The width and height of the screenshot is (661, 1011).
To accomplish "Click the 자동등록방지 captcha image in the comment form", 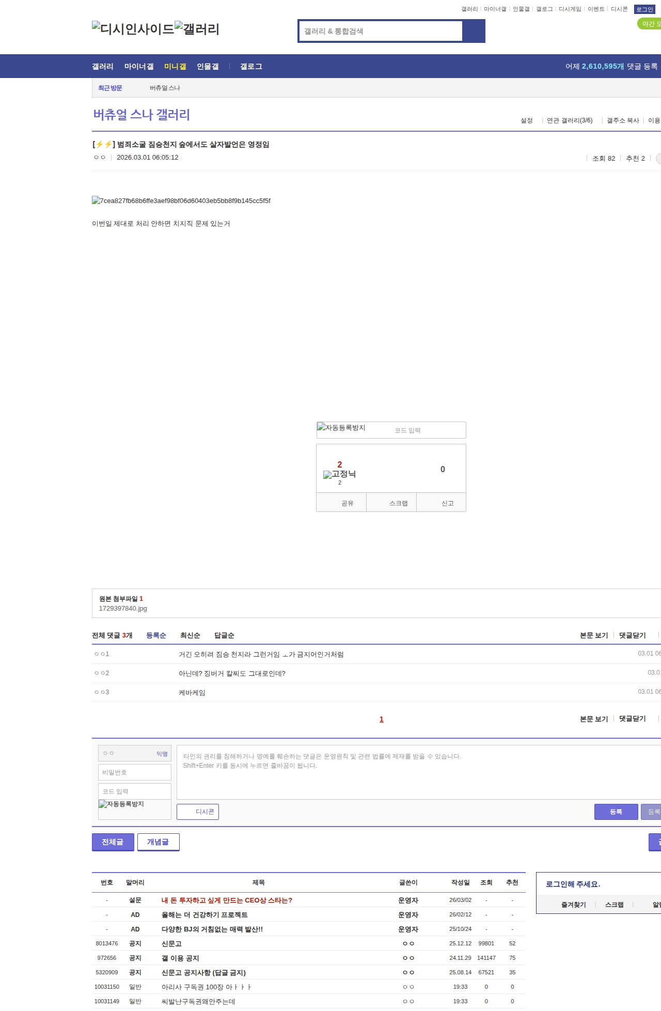I will tap(121, 804).
